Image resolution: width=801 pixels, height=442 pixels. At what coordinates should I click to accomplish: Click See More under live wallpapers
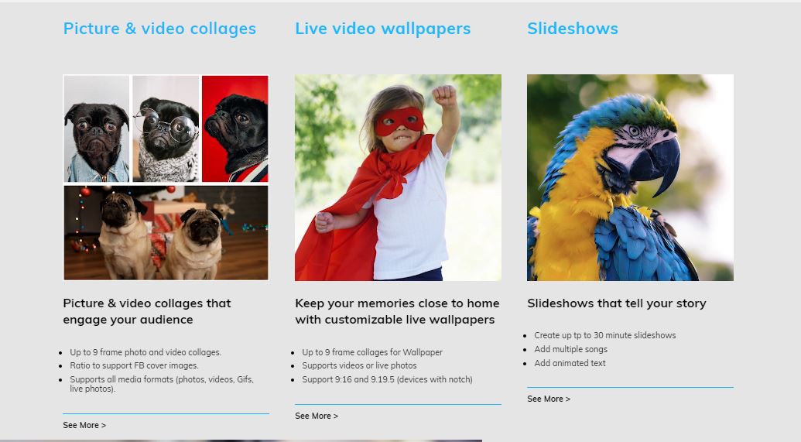317,416
